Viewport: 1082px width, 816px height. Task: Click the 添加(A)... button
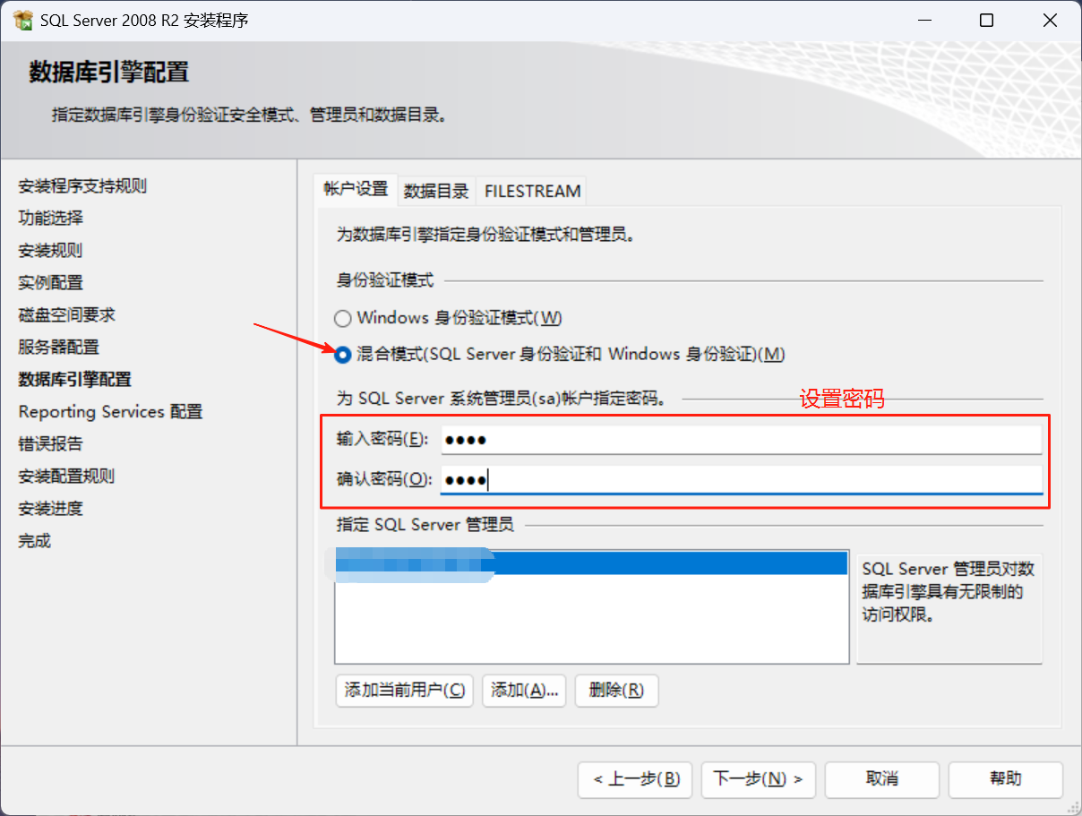point(524,691)
